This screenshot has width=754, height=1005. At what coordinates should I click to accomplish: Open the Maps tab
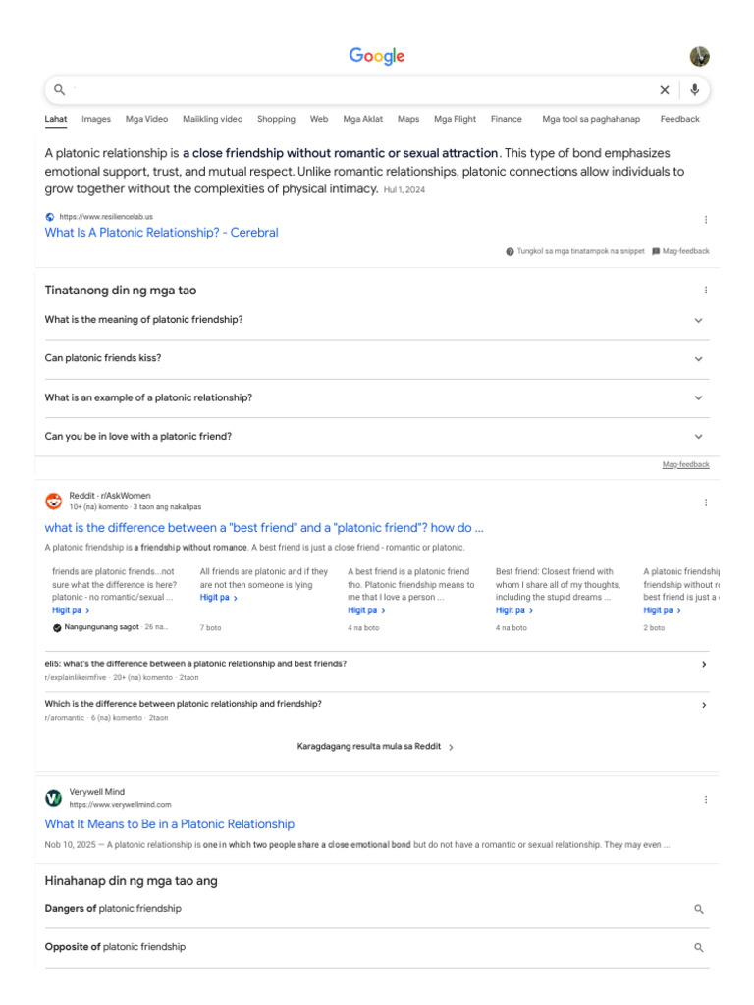[408, 119]
